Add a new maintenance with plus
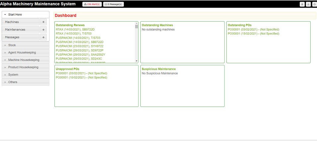317x141 pixels. pos(43,30)
